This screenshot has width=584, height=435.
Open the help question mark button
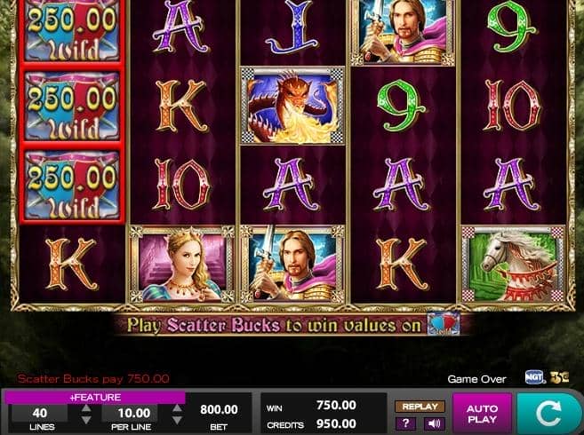405,423
